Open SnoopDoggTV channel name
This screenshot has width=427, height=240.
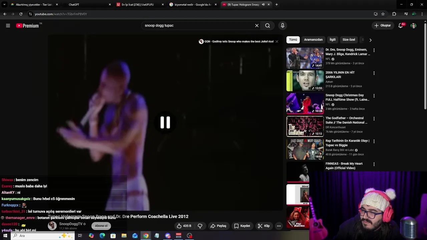pyautogui.click(x=70, y=224)
